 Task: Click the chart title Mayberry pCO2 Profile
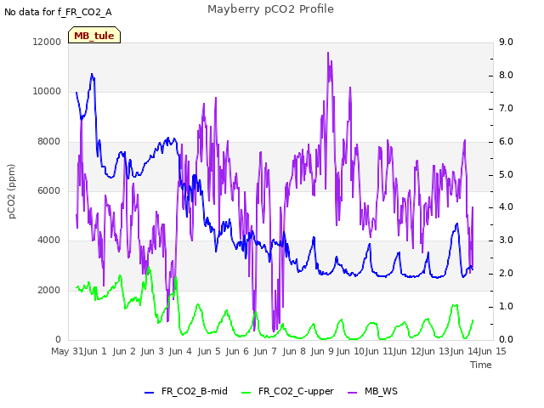(270, 9)
